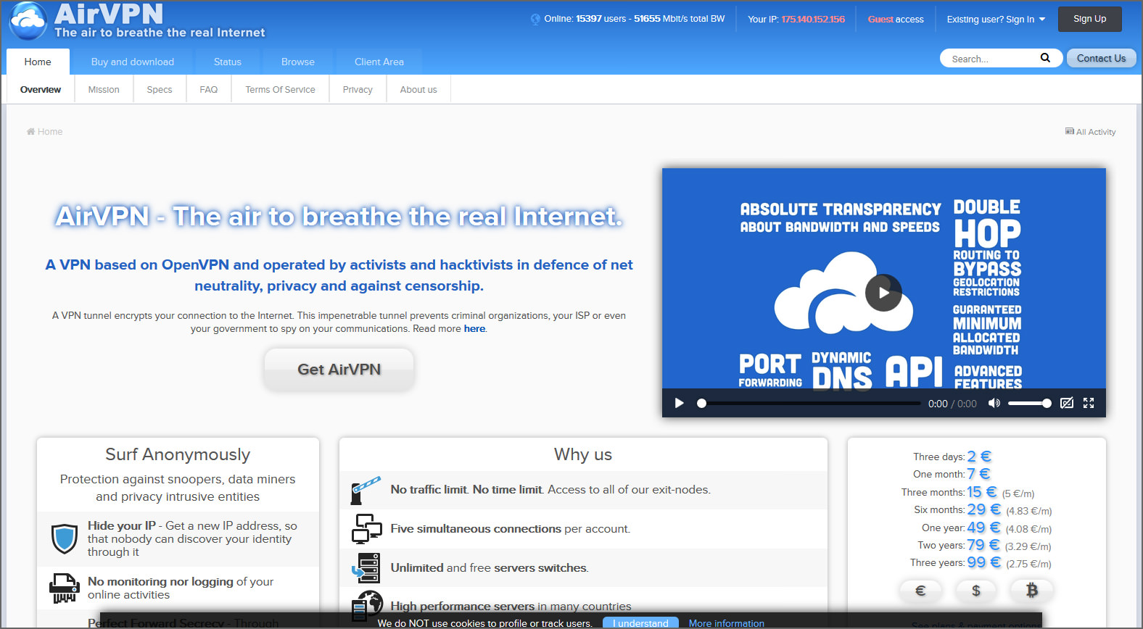Click the Home breadcrumb
The image size is (1143, 629).
coord(44,132)
